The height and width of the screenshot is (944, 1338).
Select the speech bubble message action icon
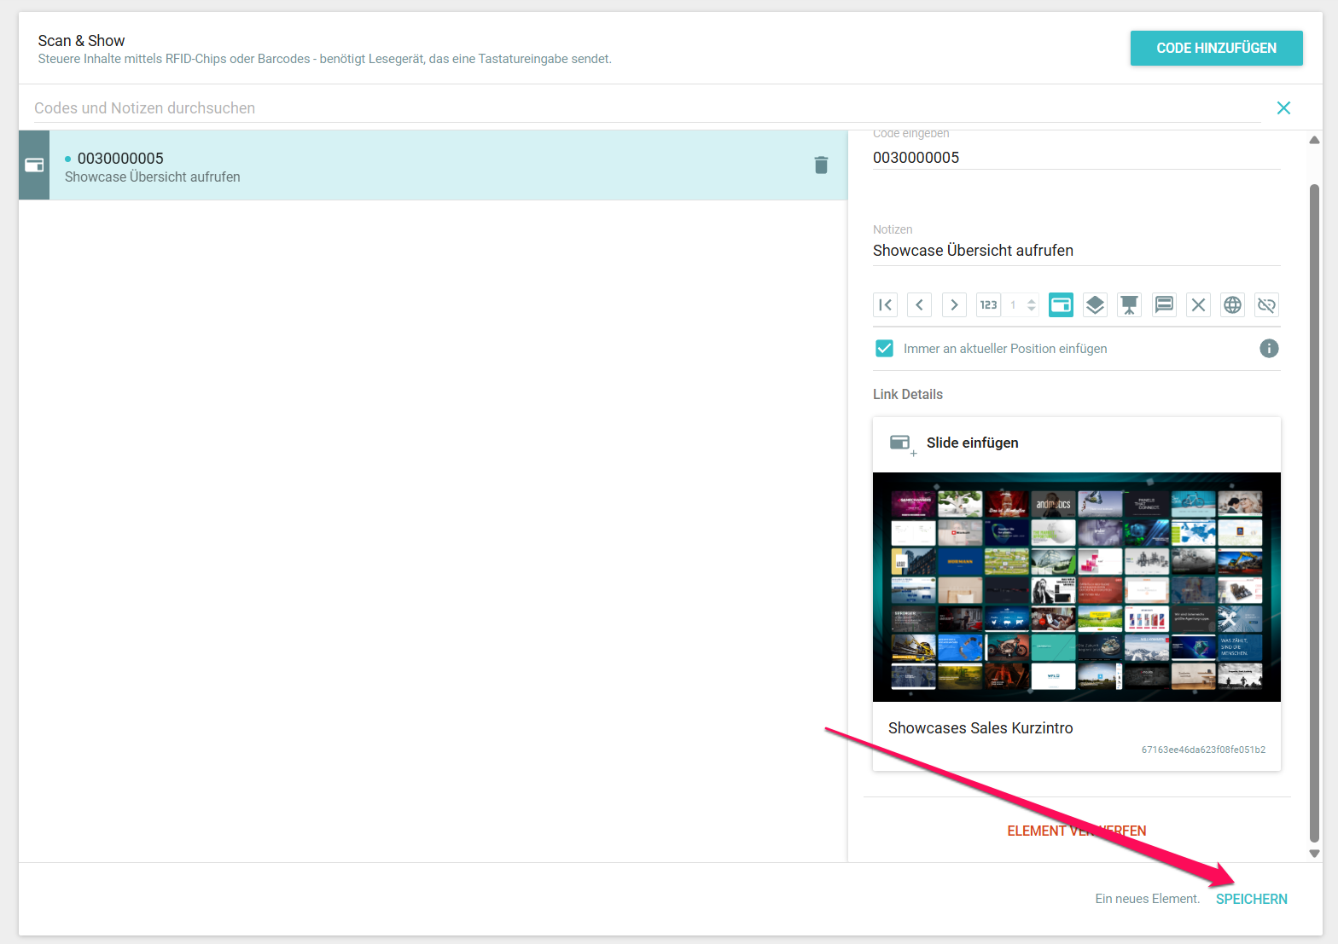pyautogui.click(x=1164, y=304)
